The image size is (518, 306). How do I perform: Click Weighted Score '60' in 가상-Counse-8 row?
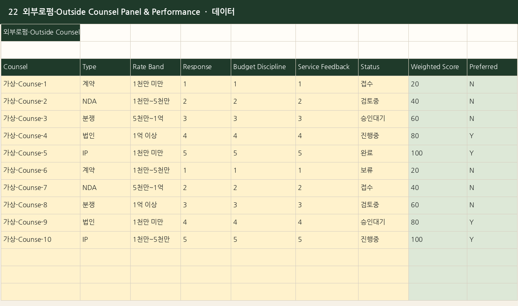click(438, 205)
